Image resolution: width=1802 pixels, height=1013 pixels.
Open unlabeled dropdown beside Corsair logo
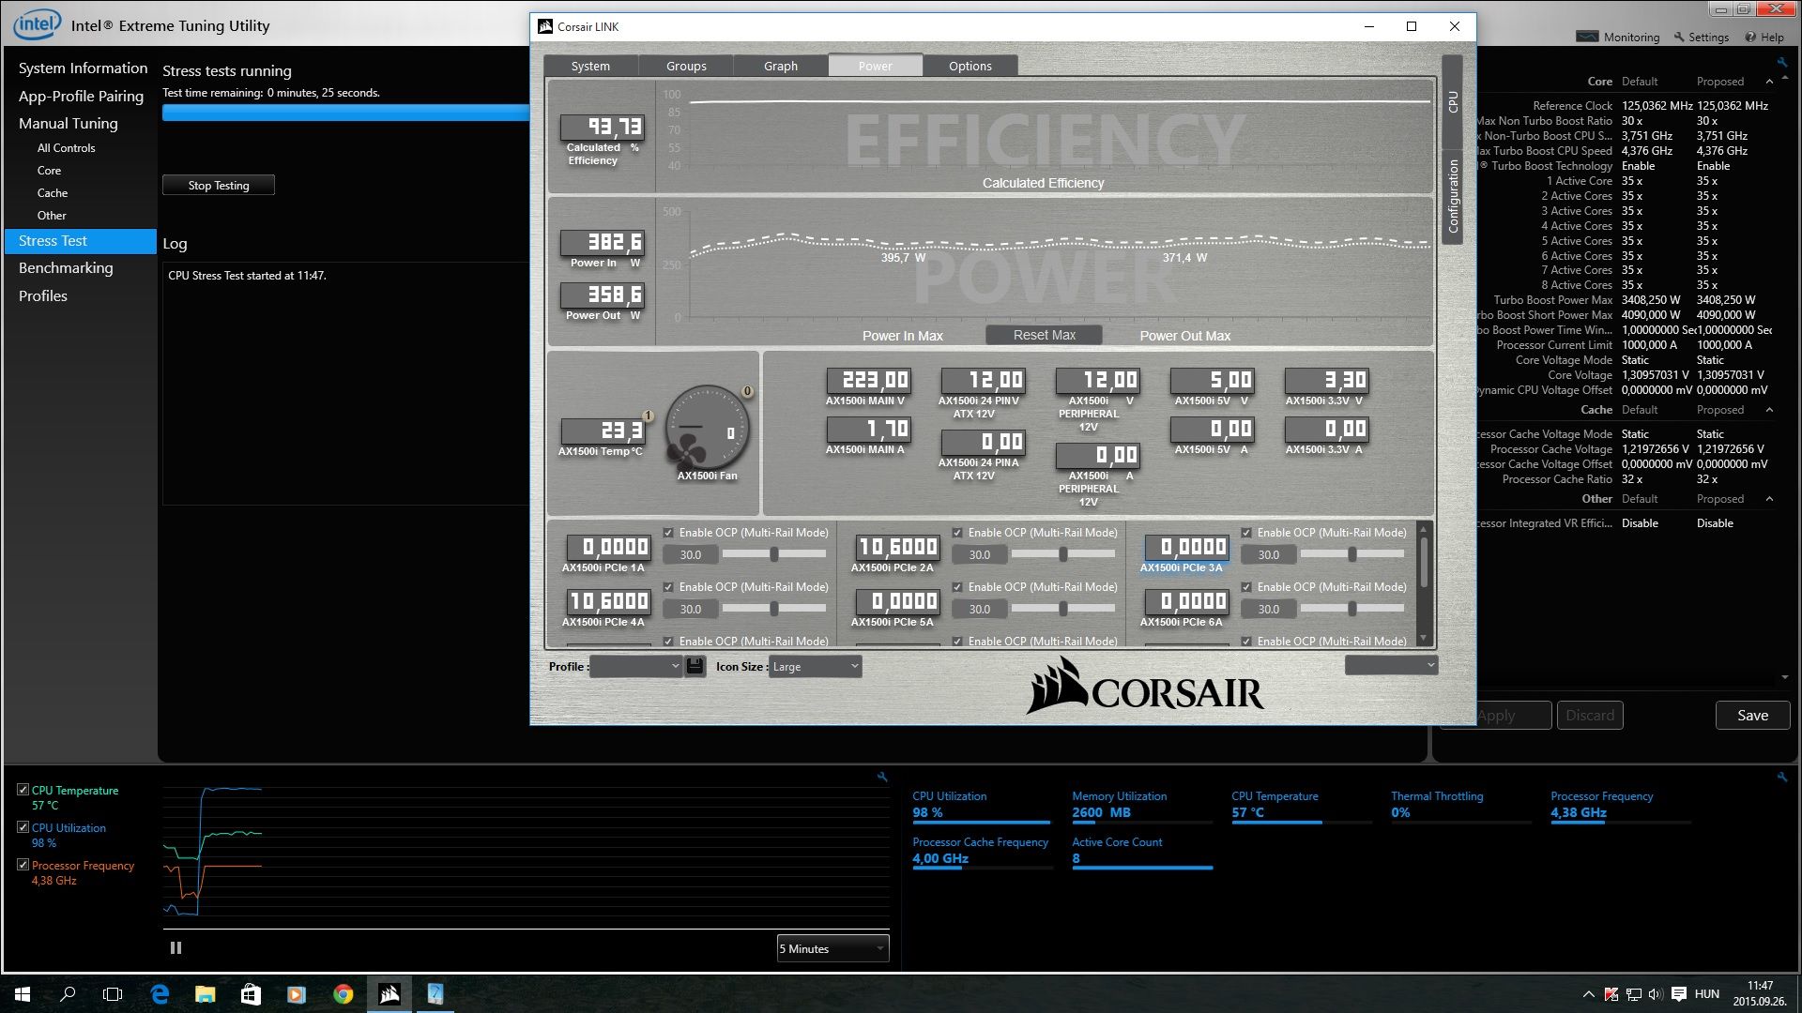[1391, 665]
